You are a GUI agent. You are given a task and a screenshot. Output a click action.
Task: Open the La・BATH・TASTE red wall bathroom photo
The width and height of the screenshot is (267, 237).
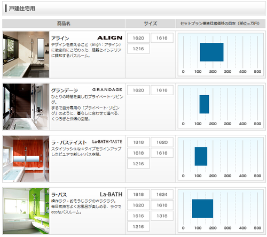[26, 159]
